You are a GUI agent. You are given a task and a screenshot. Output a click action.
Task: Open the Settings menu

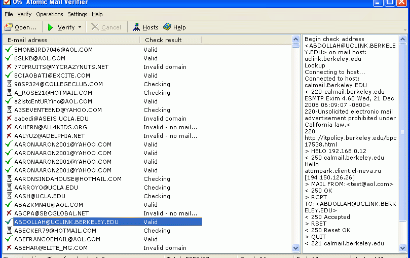tap(78, 14)
